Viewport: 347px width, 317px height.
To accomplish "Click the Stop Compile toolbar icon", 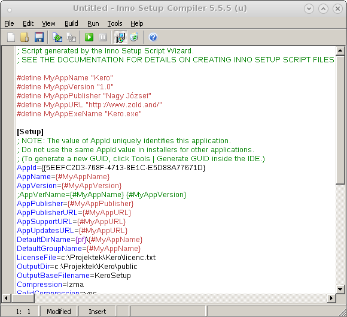I will click(71, 37).
